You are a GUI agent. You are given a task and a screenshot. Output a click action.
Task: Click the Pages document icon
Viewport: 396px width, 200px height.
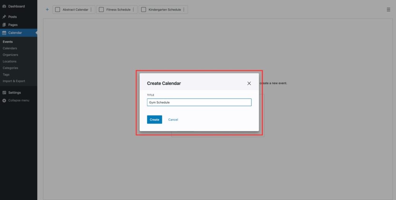[x=4, y=25]
